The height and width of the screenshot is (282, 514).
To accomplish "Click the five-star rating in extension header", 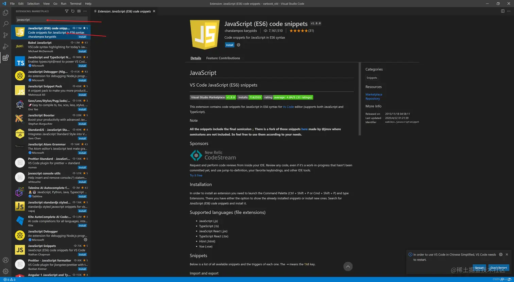I will [298, 31].
